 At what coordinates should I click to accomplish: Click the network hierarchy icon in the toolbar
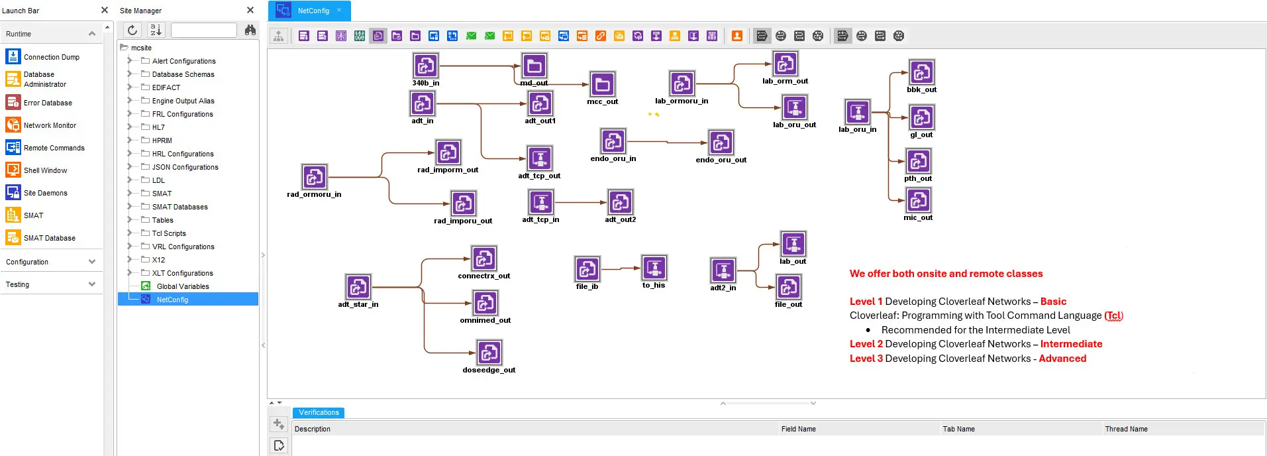point(279,36)
